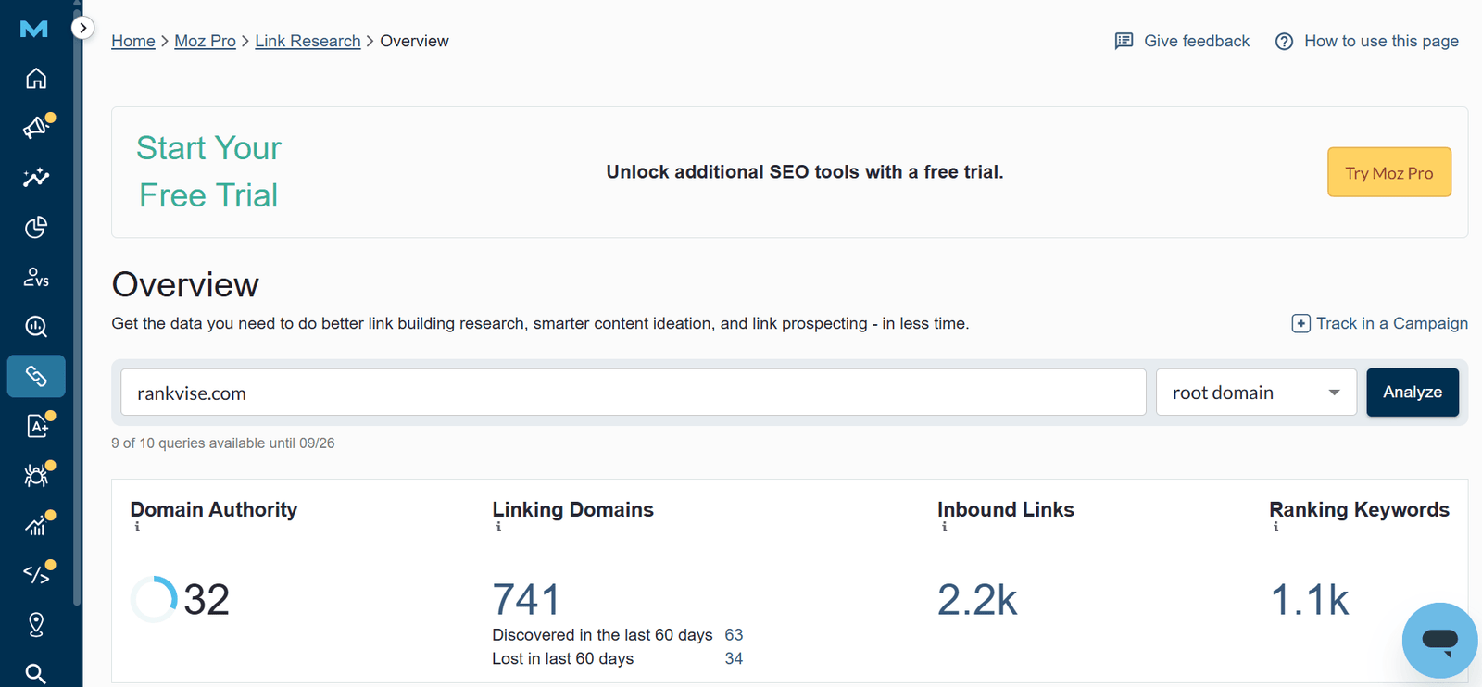Click the 63 discovered domains number
This screenshot has width=1482, height=687.
click(734, 635)
